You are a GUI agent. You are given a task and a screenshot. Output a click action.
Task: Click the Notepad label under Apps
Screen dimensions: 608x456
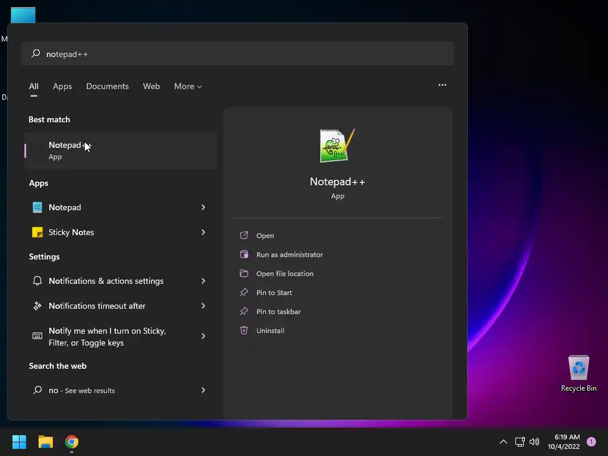65,207
